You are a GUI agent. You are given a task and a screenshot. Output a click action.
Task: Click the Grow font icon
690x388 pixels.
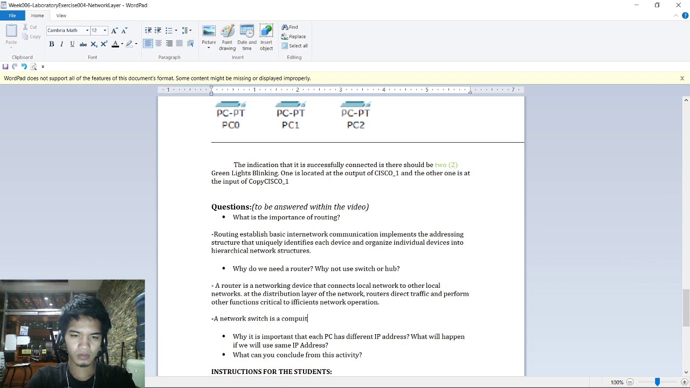click(114, 30)
